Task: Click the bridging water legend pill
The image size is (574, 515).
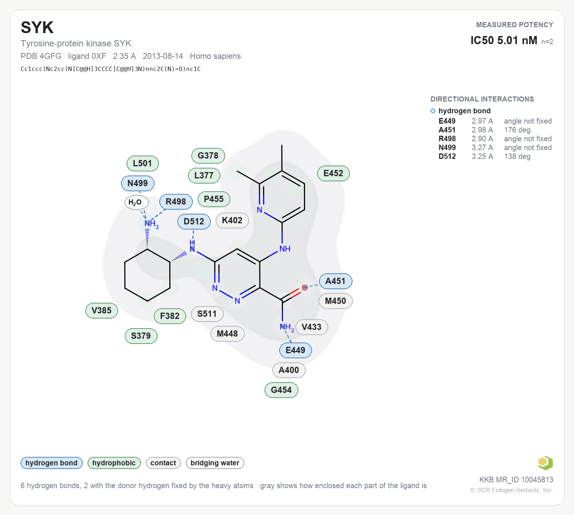Action: 215,463
